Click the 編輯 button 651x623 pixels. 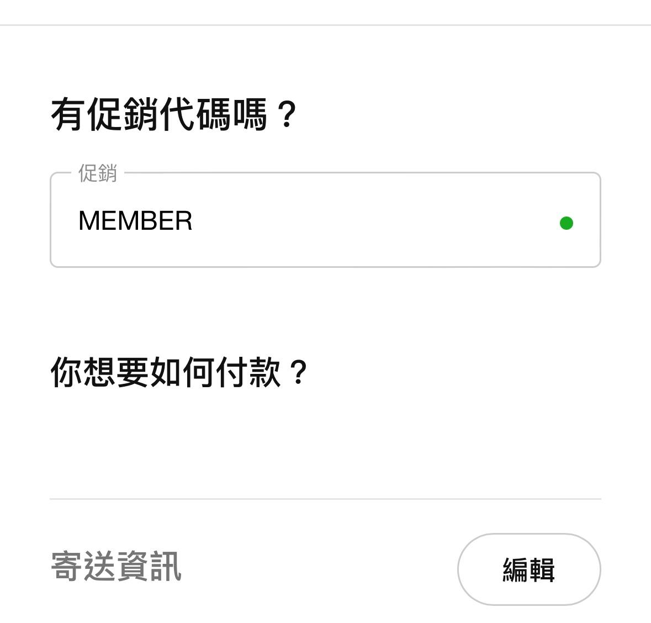click(528, 569)
